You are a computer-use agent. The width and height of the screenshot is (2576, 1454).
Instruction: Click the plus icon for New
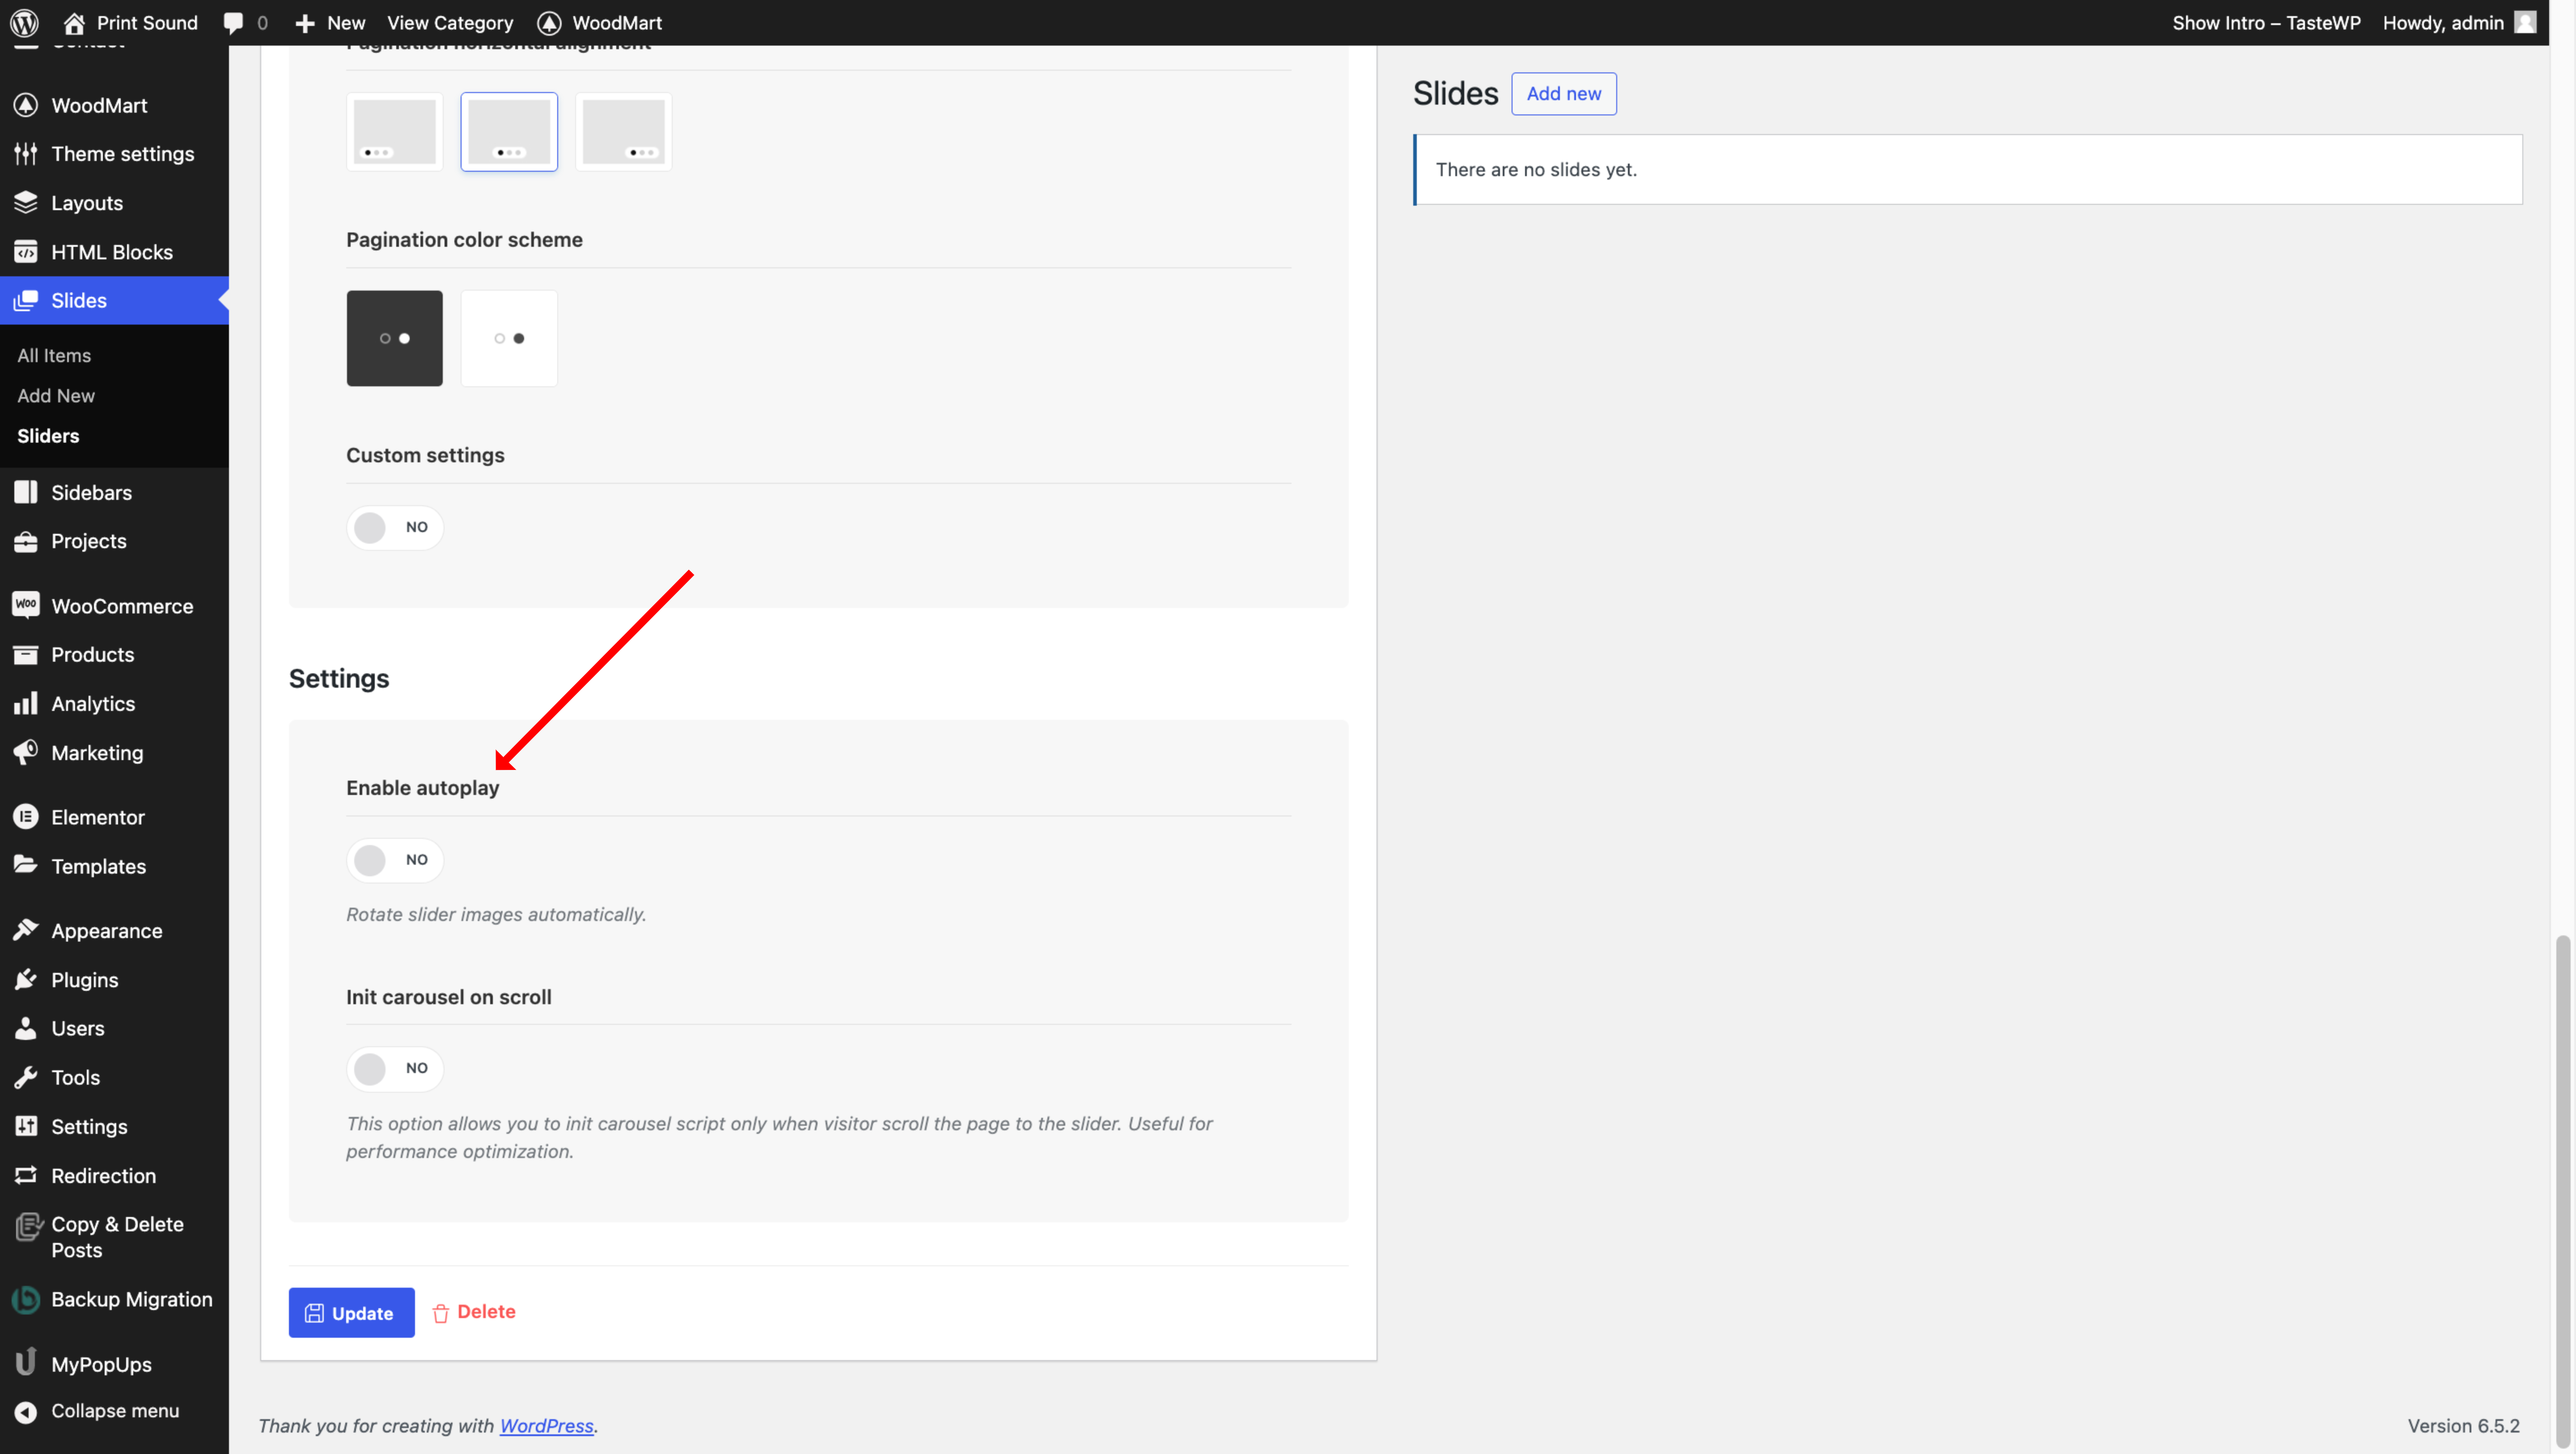tap(305, 22)
